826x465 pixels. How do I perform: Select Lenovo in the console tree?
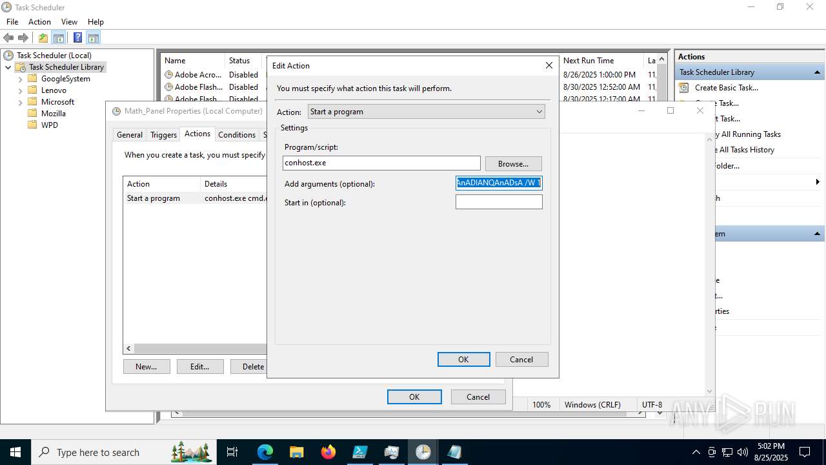click(54, 90)
